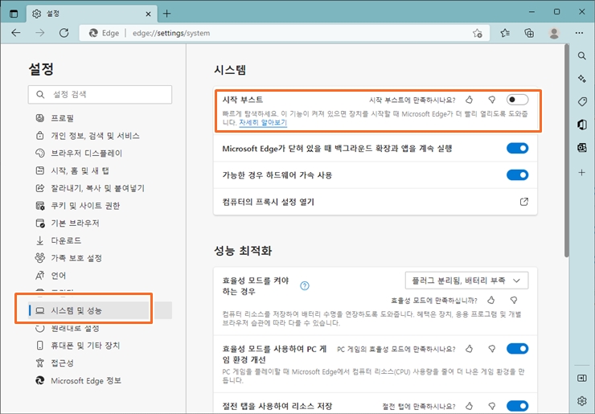Open the Settings and more ellipsis menu
Image resolution: width=595 pixels, height=414 pixels.
pos(579,34)
